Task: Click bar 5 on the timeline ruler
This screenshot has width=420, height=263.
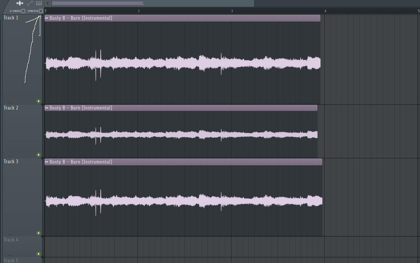Action: click(x=419, y=11)
